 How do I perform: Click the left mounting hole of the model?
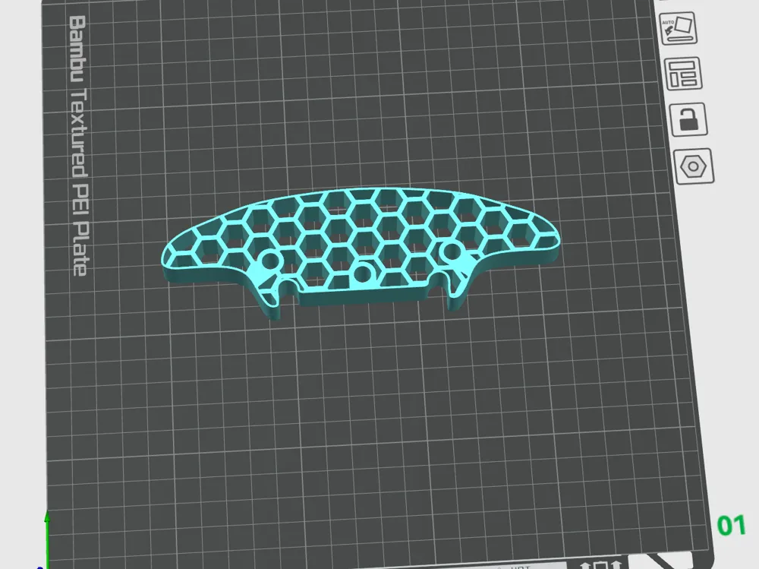click(x=271, y=262)
